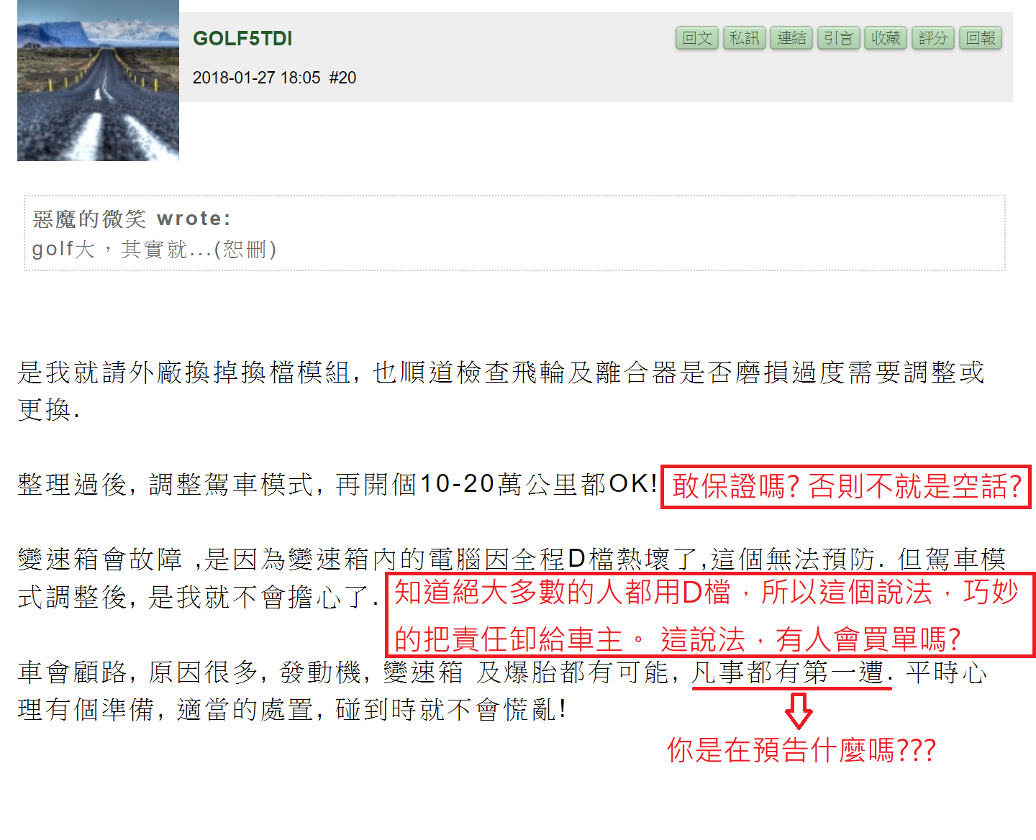Bookmark the post using 收藏
1036x840 pixels.
pyautogui.click(x=886, y=38)
